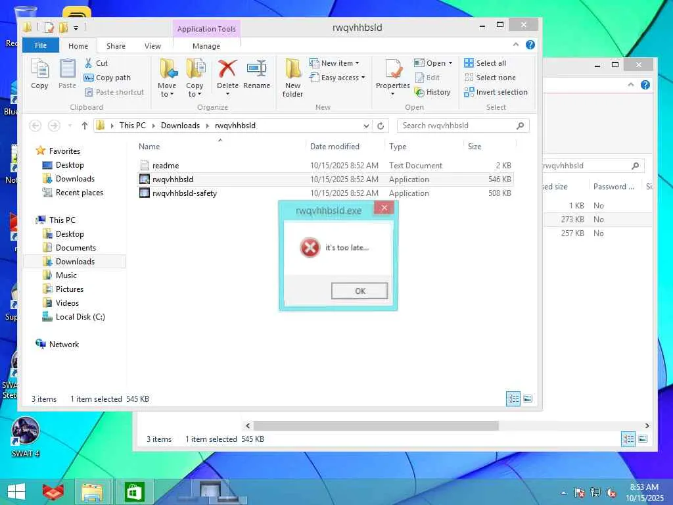The height and width of the screenshot is (505, 673).
Task: Click the Up one level arrow
Action: pyautogui.click(x=85, y=126)
